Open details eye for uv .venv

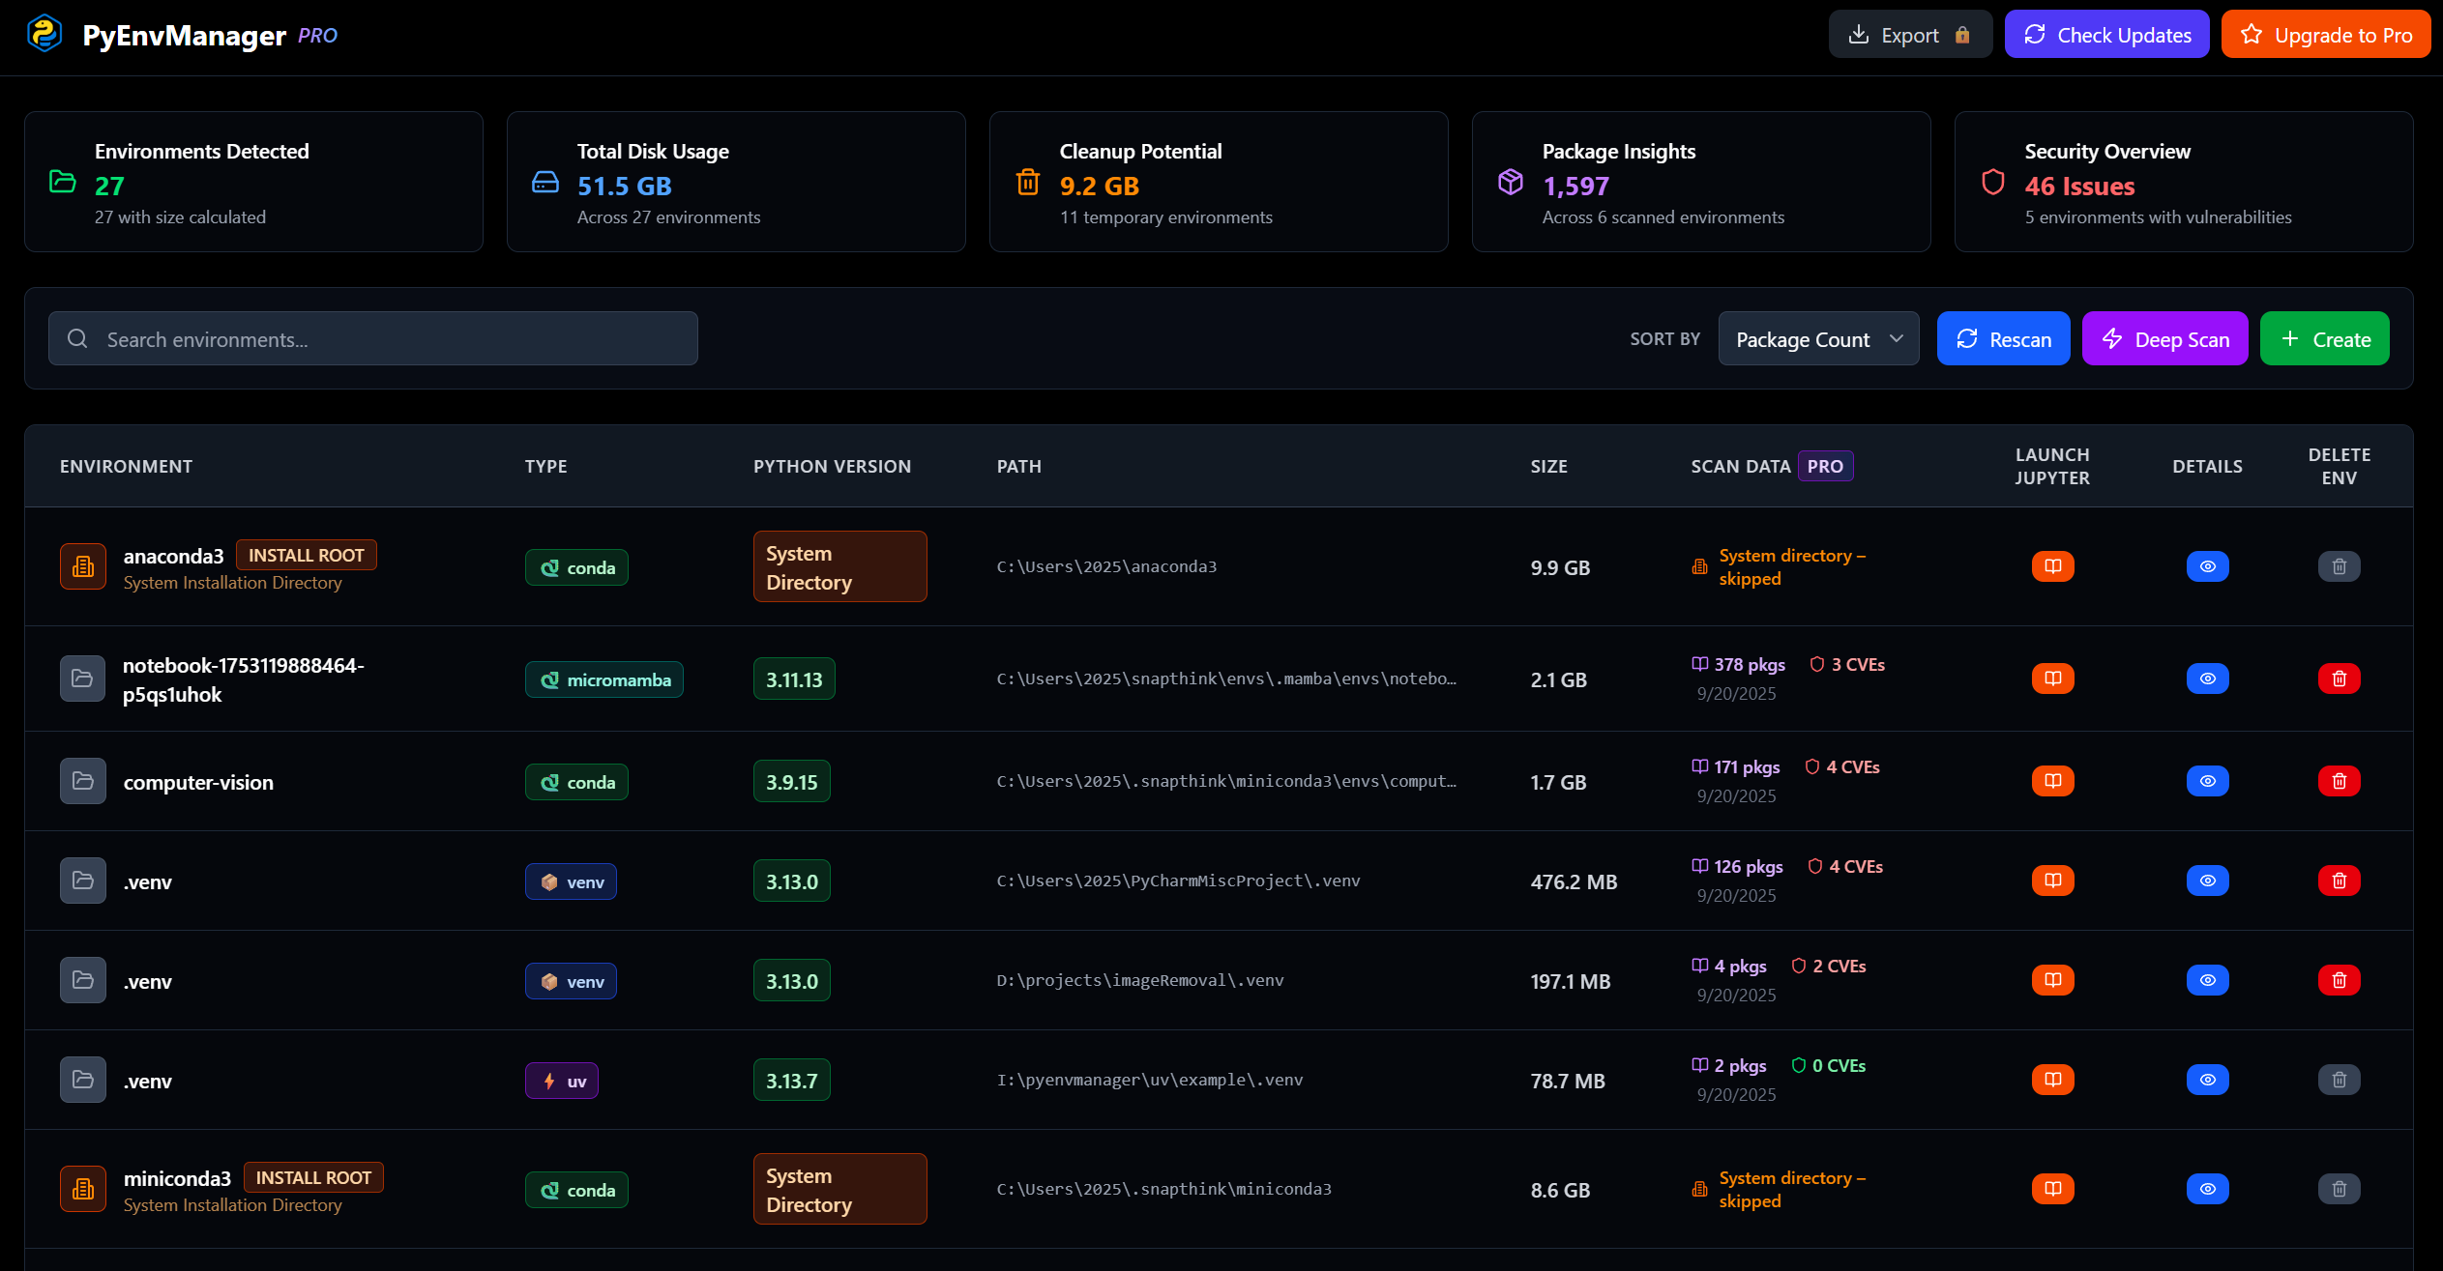coord(2207,1080)
